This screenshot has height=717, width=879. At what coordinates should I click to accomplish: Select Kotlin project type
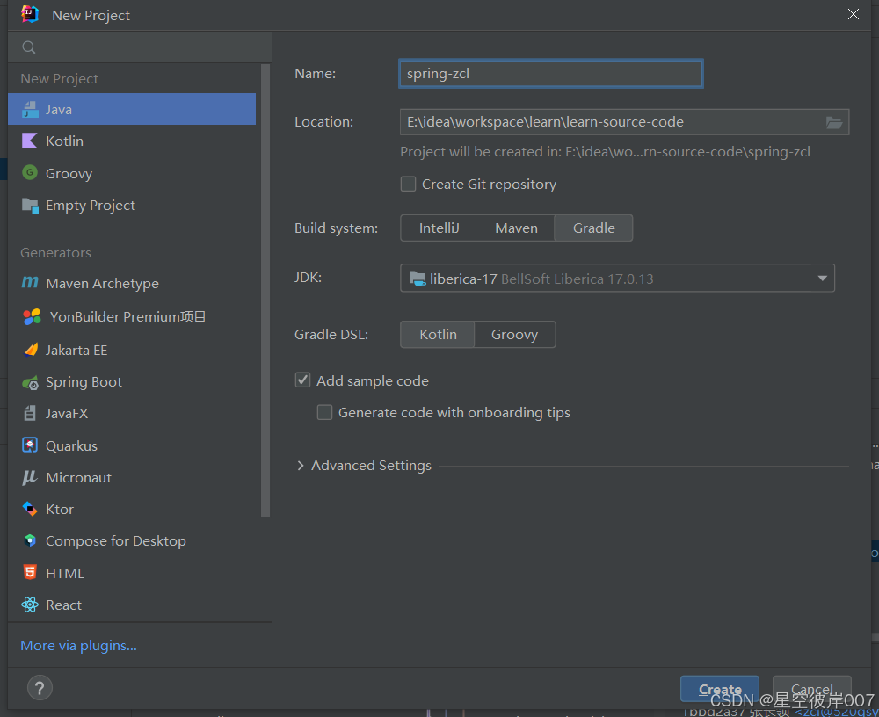pos(132,141)
